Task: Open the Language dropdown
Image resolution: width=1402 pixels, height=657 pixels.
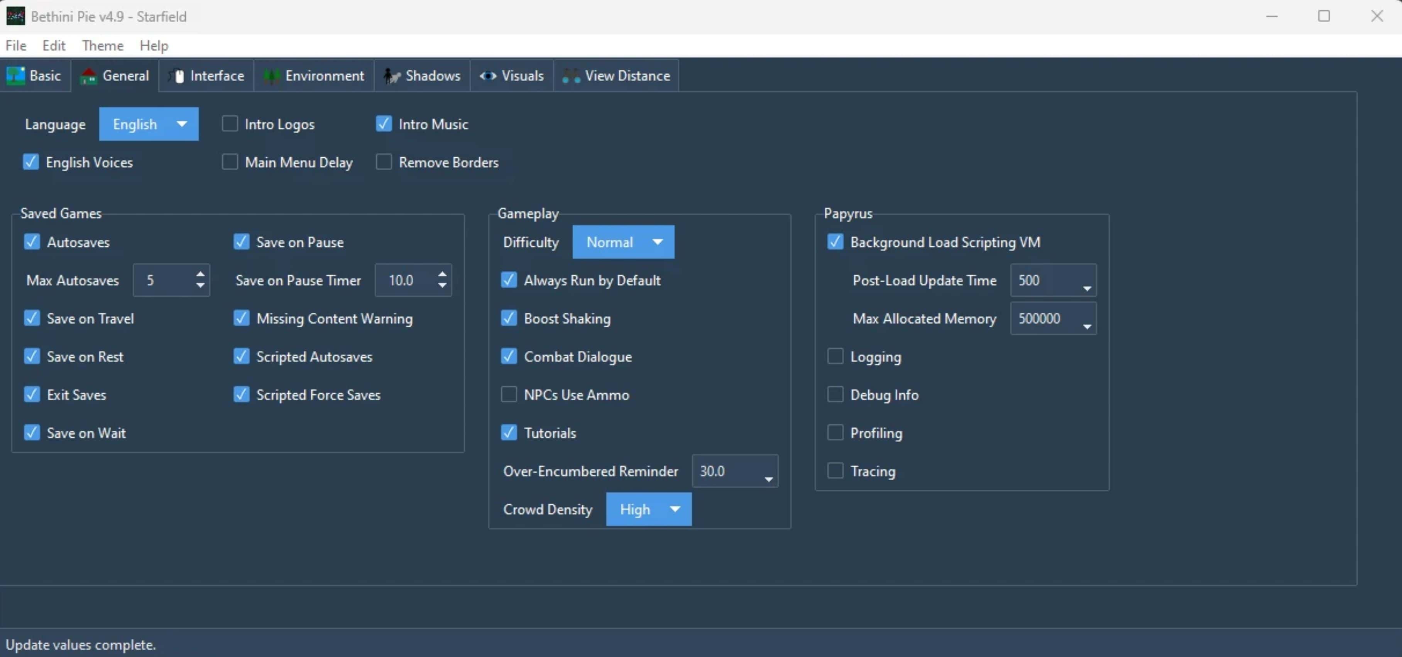Action: (x=149, y=124)
